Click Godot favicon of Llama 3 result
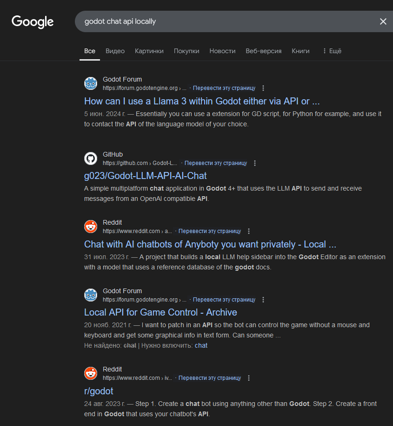Screen dimensions: 393x426 (x=91, y=83)
